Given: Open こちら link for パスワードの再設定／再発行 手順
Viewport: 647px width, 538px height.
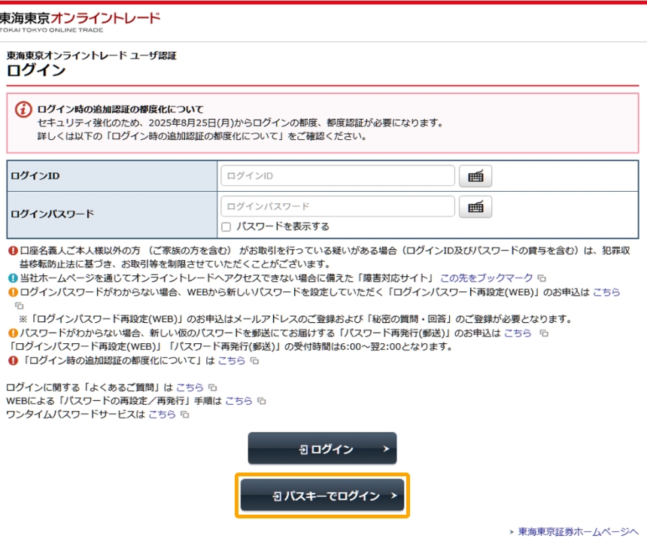Looking at the screenshot, I should coord(239,401).
